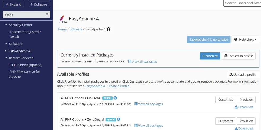Click info icon for All PHP Options + ZendGuard
The width and height of the screenshot is (261, 130).
118,119
